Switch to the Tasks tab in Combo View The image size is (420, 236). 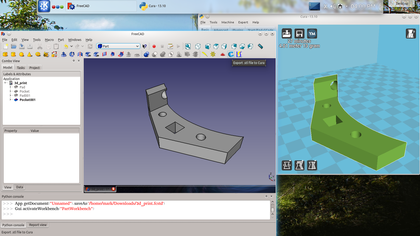[x=21, y=68]
